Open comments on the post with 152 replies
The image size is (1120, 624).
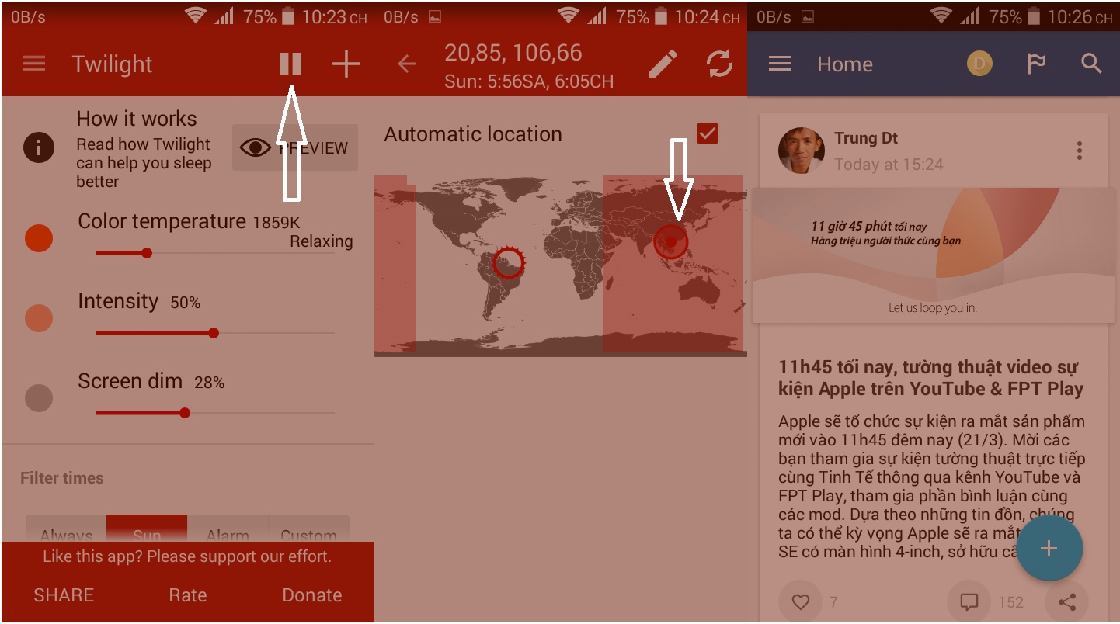[x=969, y=601]
